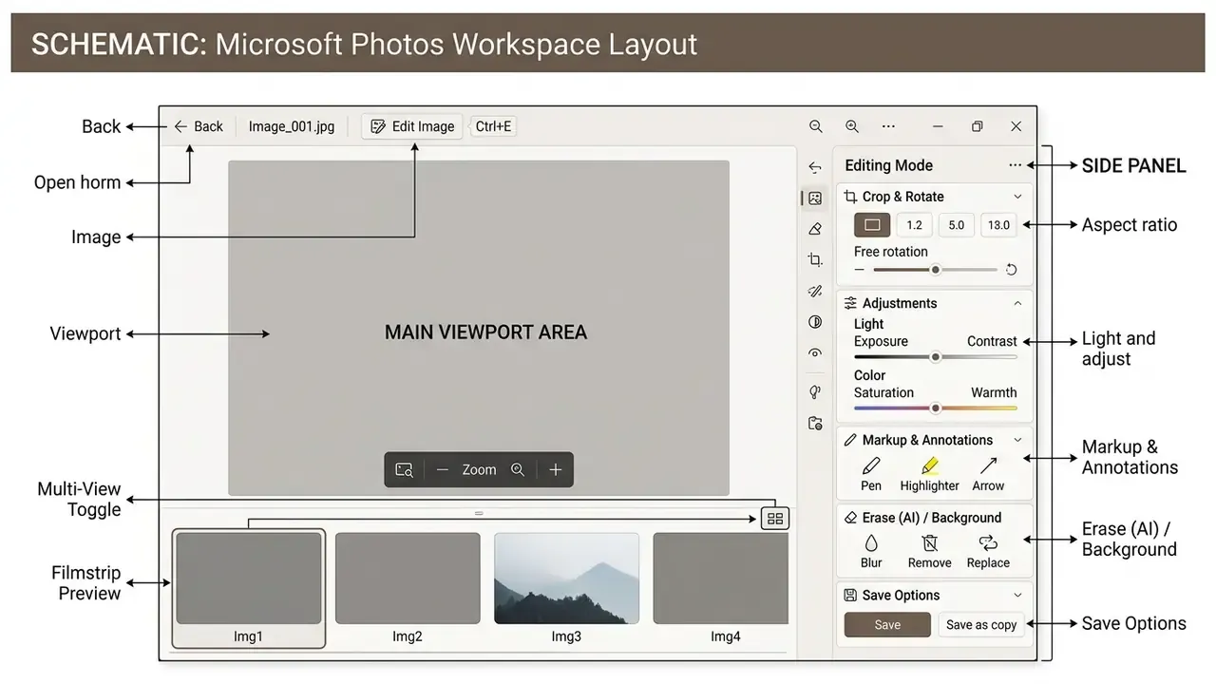This screenshot has height=684, width=1216.
Task: Choose the Blur background tool
Action: point(871,551)
